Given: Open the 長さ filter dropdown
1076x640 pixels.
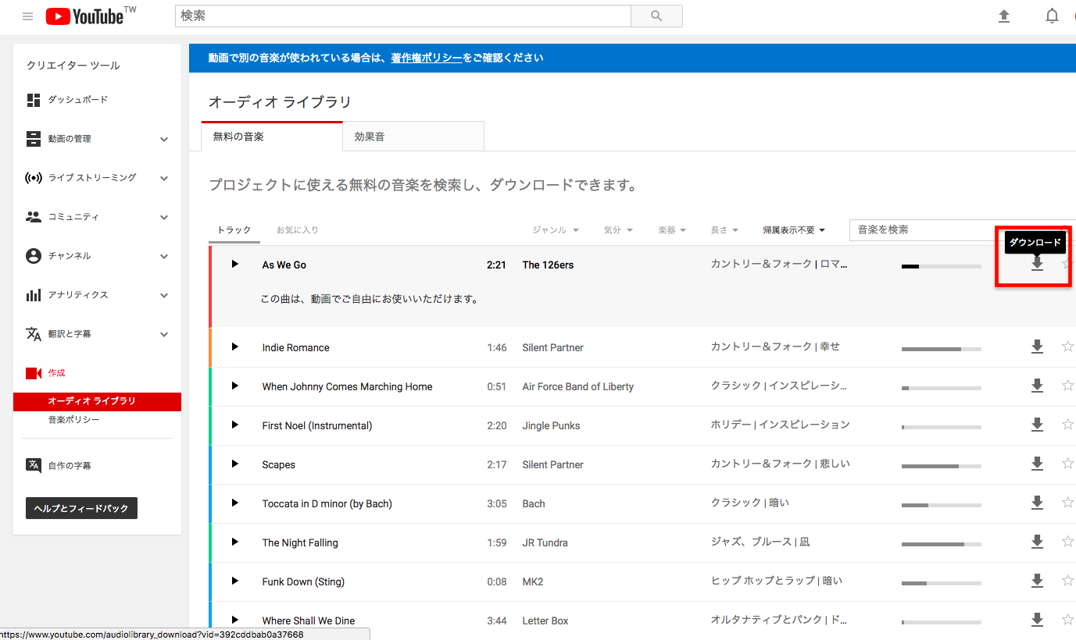Looking at the screenshot, I should pyautogui.click(x=724, y=230).
